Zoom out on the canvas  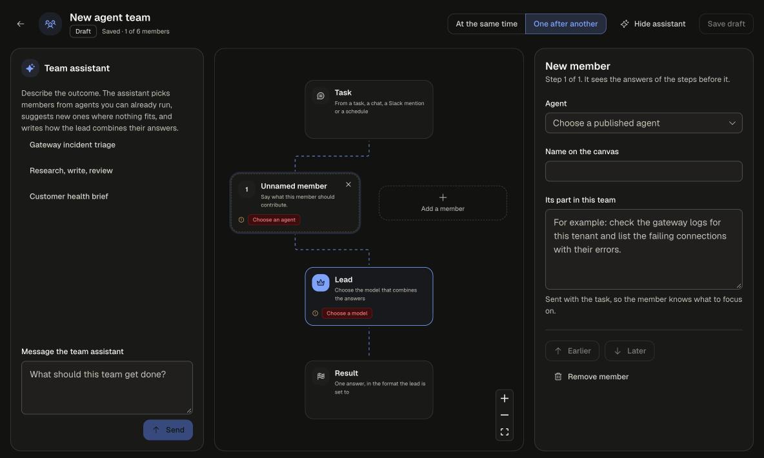click(x=505, y=415)
